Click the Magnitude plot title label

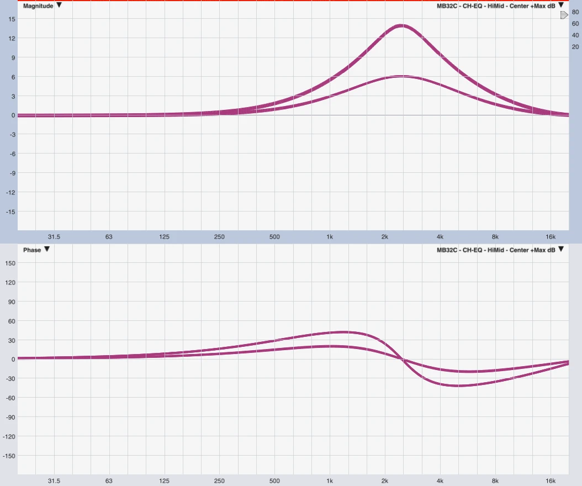[x=38, y=6]
